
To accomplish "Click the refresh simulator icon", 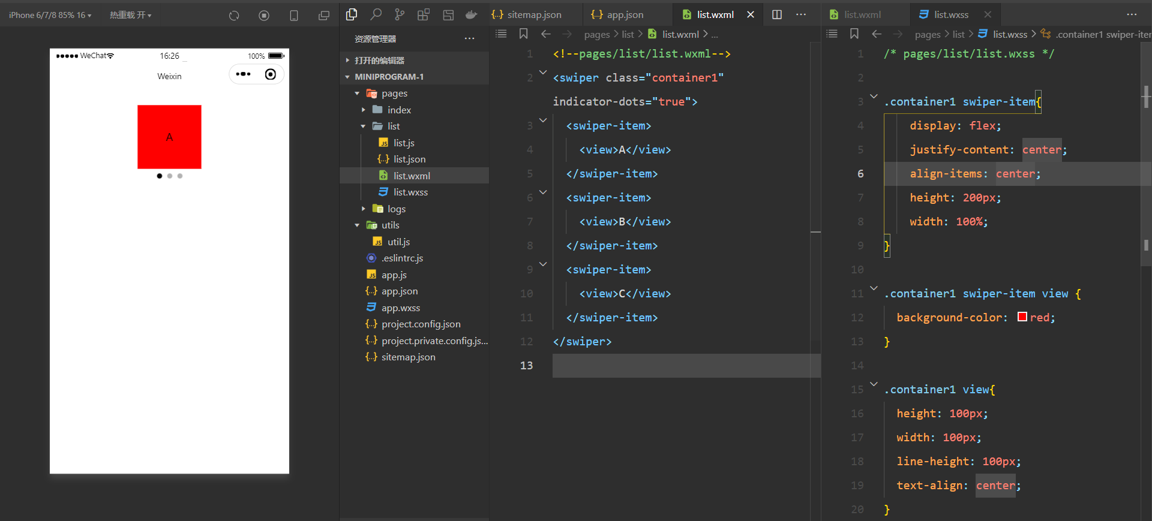I will tap(234, 16).
